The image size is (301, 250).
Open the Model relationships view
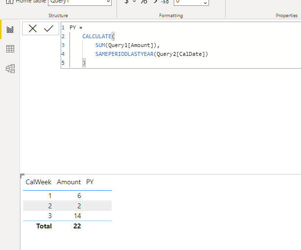tap(10, 69)
